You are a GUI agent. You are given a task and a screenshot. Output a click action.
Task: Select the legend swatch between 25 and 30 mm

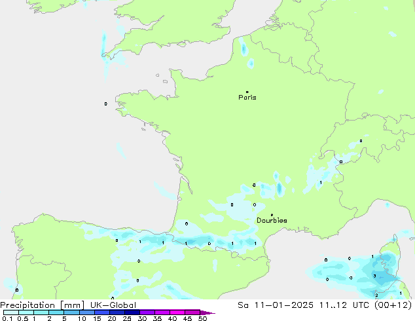132,312
